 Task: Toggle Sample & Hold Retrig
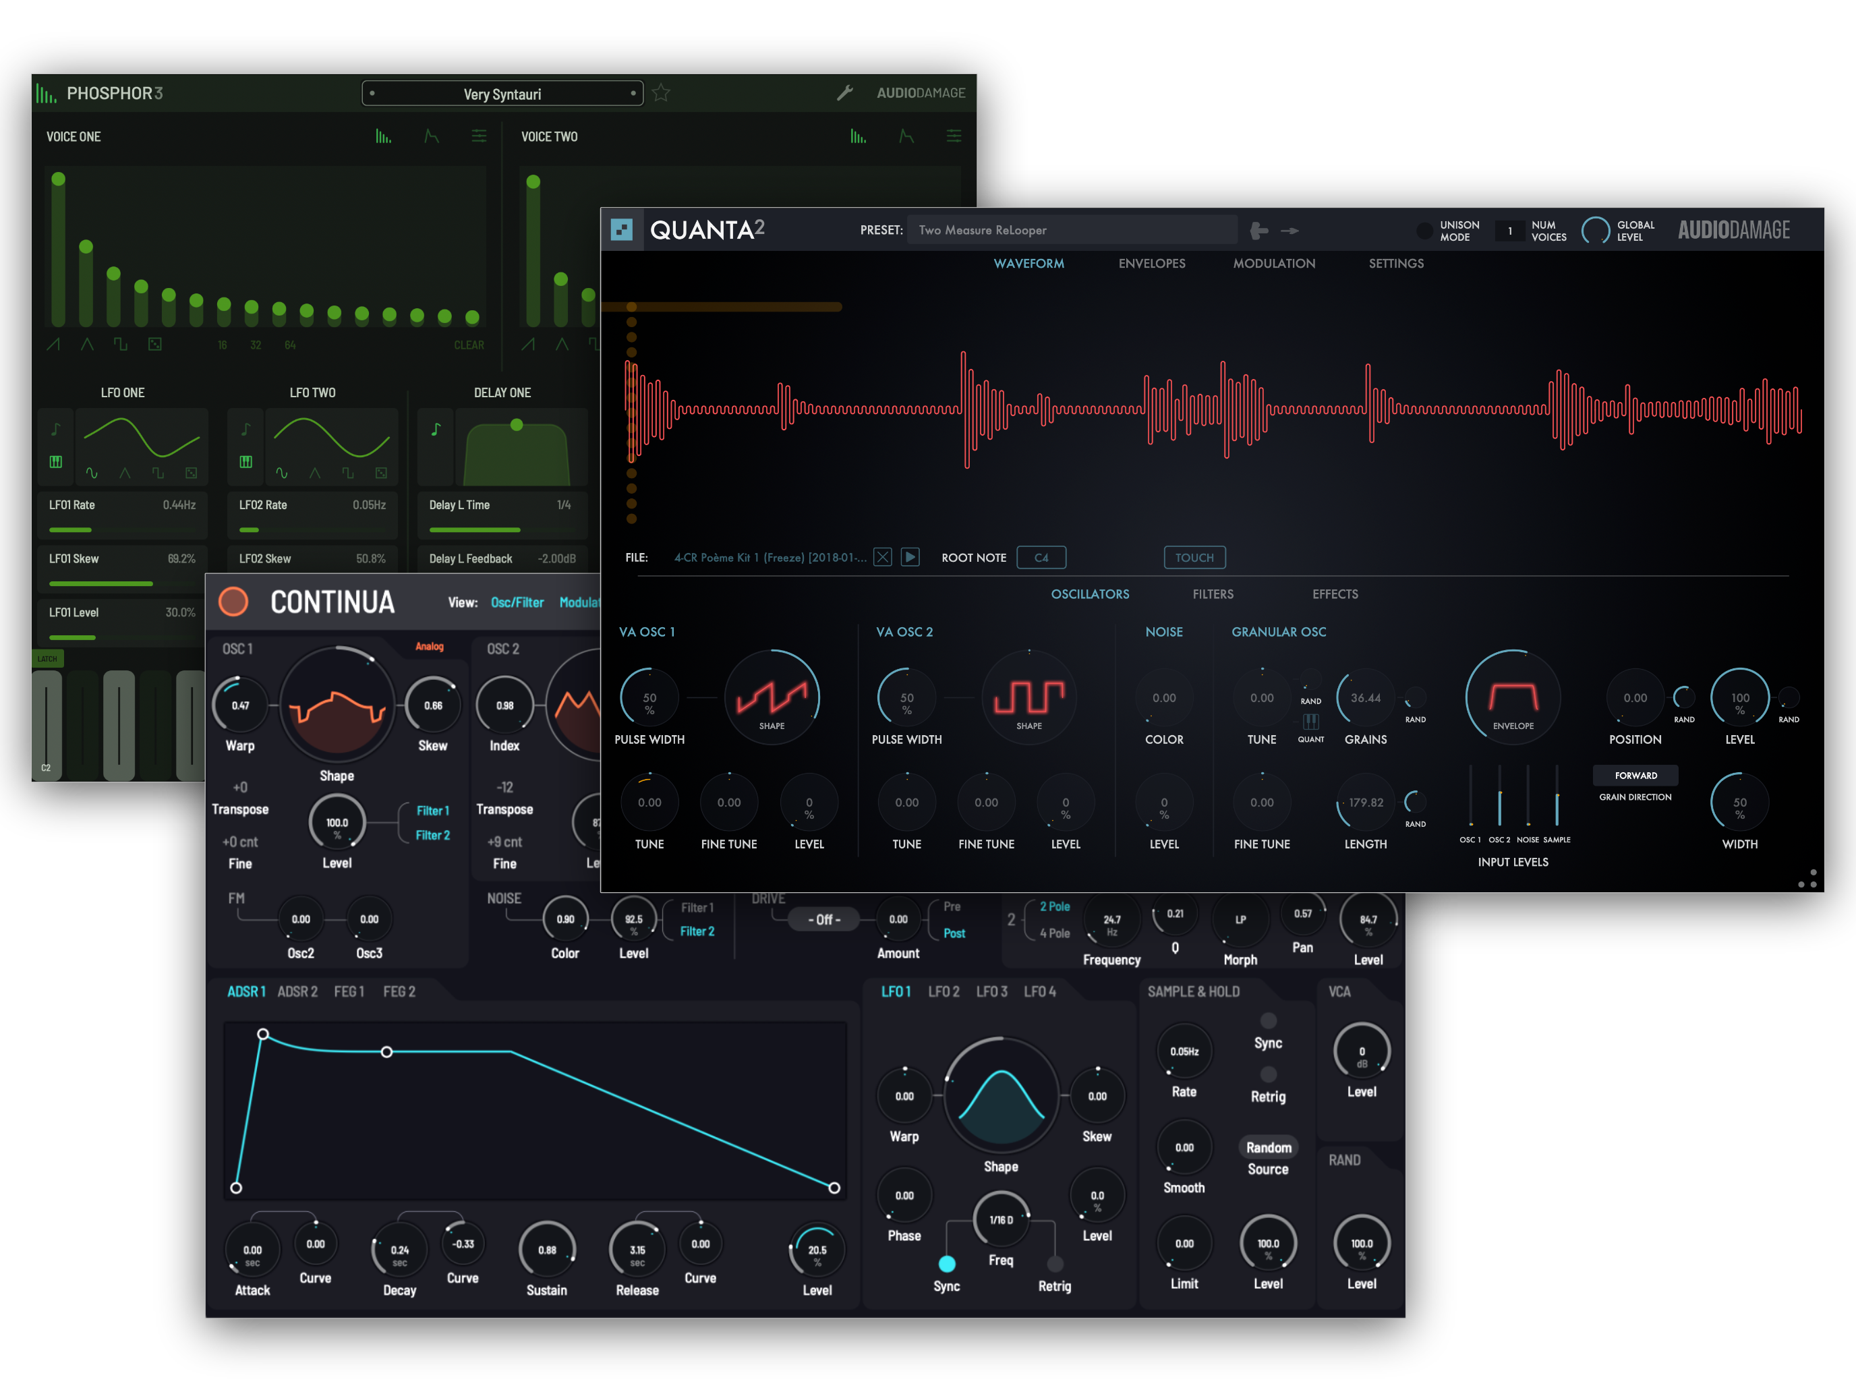1268,1074
